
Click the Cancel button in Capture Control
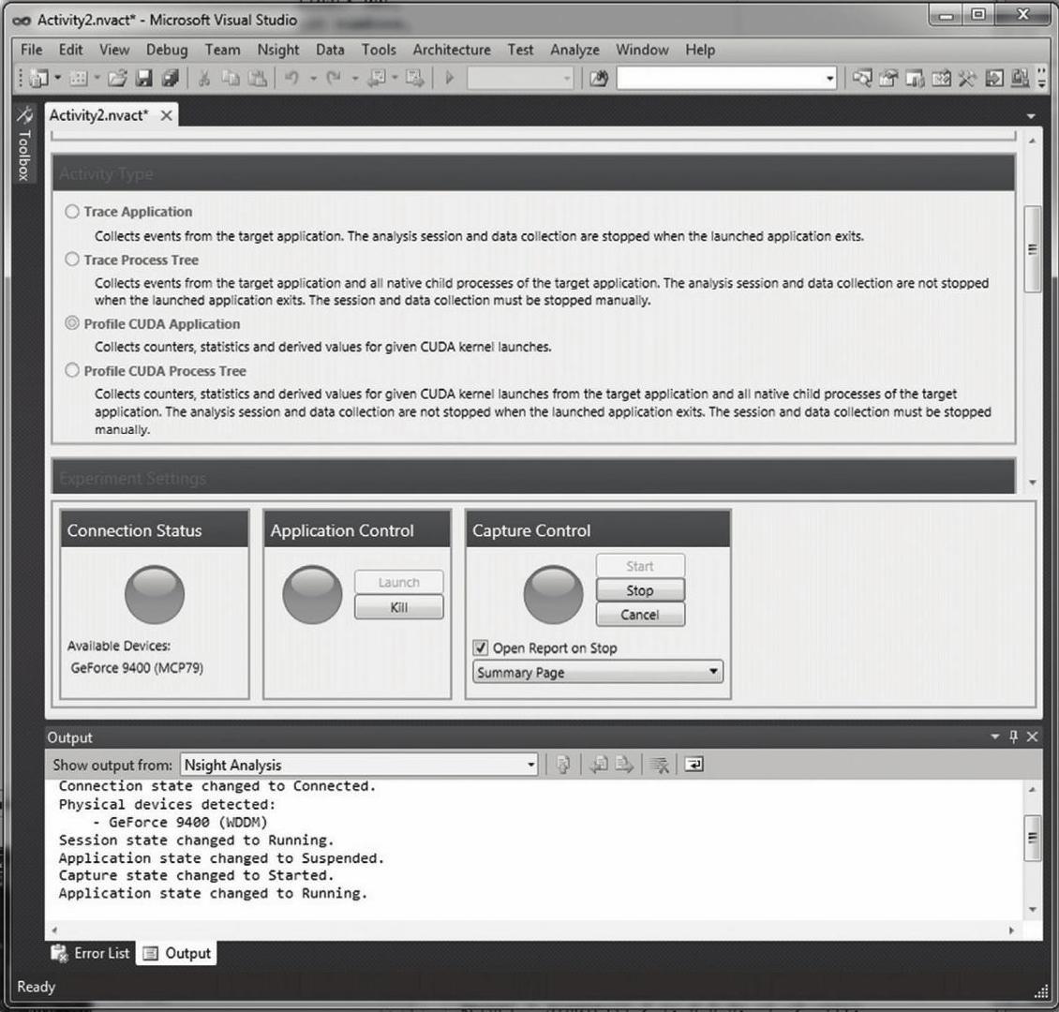click(x=639, y=615)
